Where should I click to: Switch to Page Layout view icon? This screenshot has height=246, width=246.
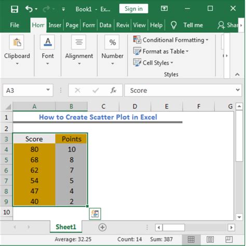tap(210, 239)
